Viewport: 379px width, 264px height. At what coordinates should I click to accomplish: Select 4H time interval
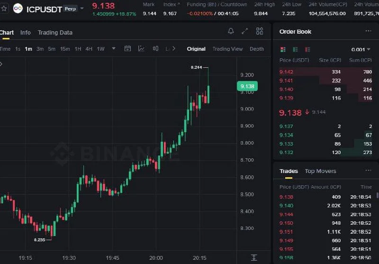click(89, 49)
